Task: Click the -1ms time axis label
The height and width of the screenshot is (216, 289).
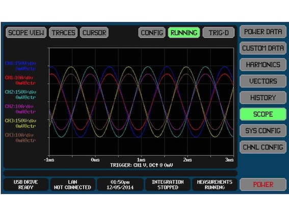Action: 49,160
